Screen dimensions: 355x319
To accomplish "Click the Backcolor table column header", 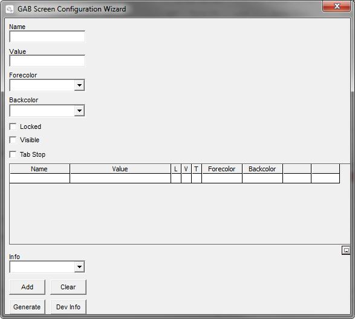I will (x=262, y=169).
